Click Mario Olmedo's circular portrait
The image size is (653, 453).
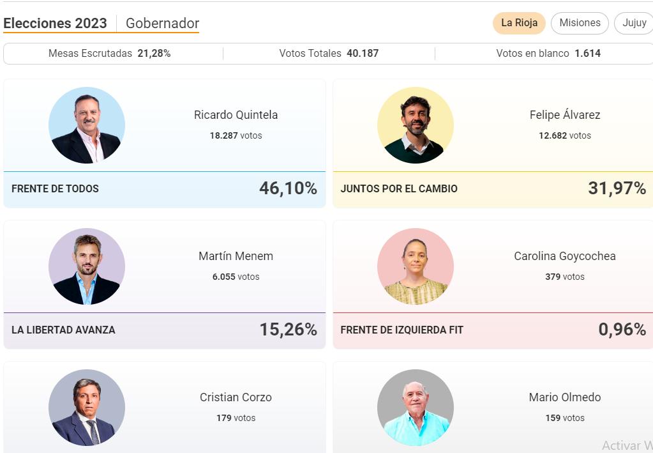tap(416, 408)
